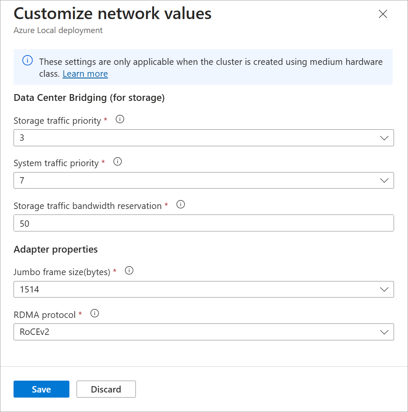This screenshot has width=408, height=412.
Task: Click chevron arrow of Jumbo frame size field
Action: tap(384, 290)
